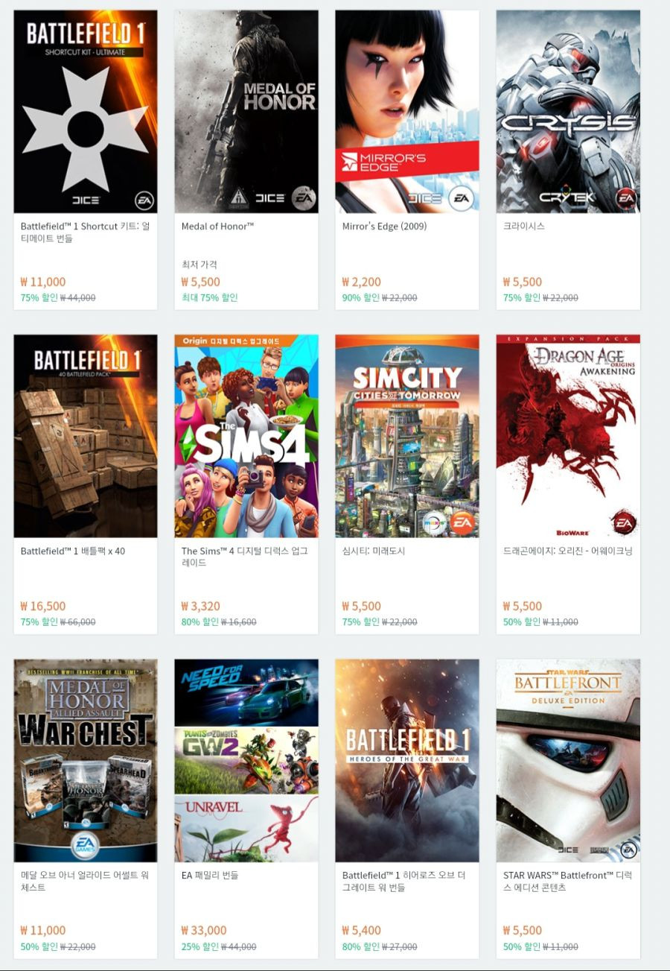The width and height of the screenshot is (670, 971).
Task: Click the ₩ 33,000 EA Family Bundle price
Action: click(x=204, y=930)
